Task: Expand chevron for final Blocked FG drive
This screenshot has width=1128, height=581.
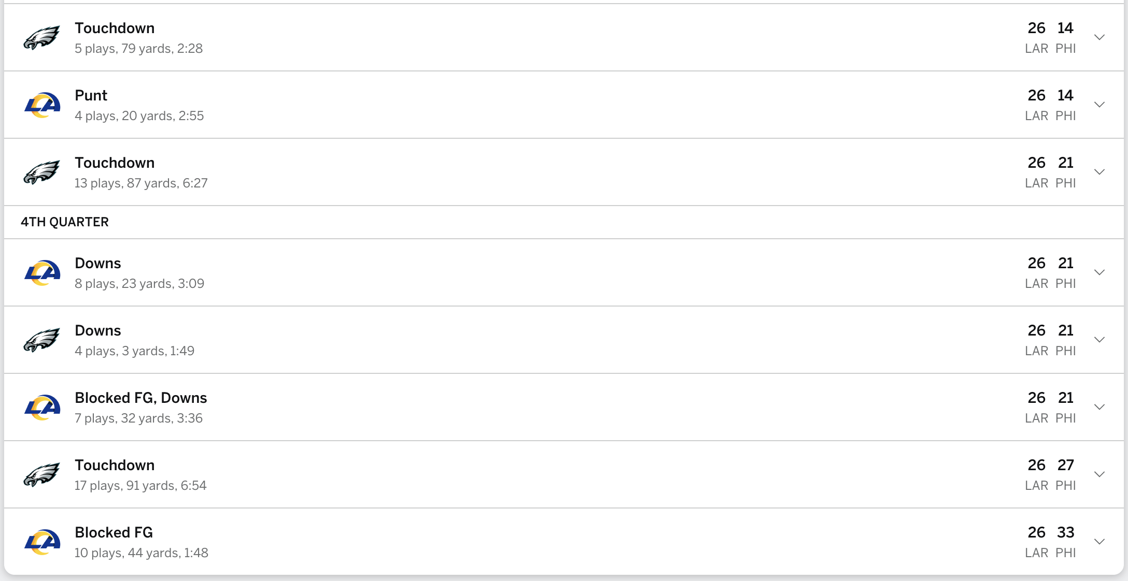Action: (1099, 542)
